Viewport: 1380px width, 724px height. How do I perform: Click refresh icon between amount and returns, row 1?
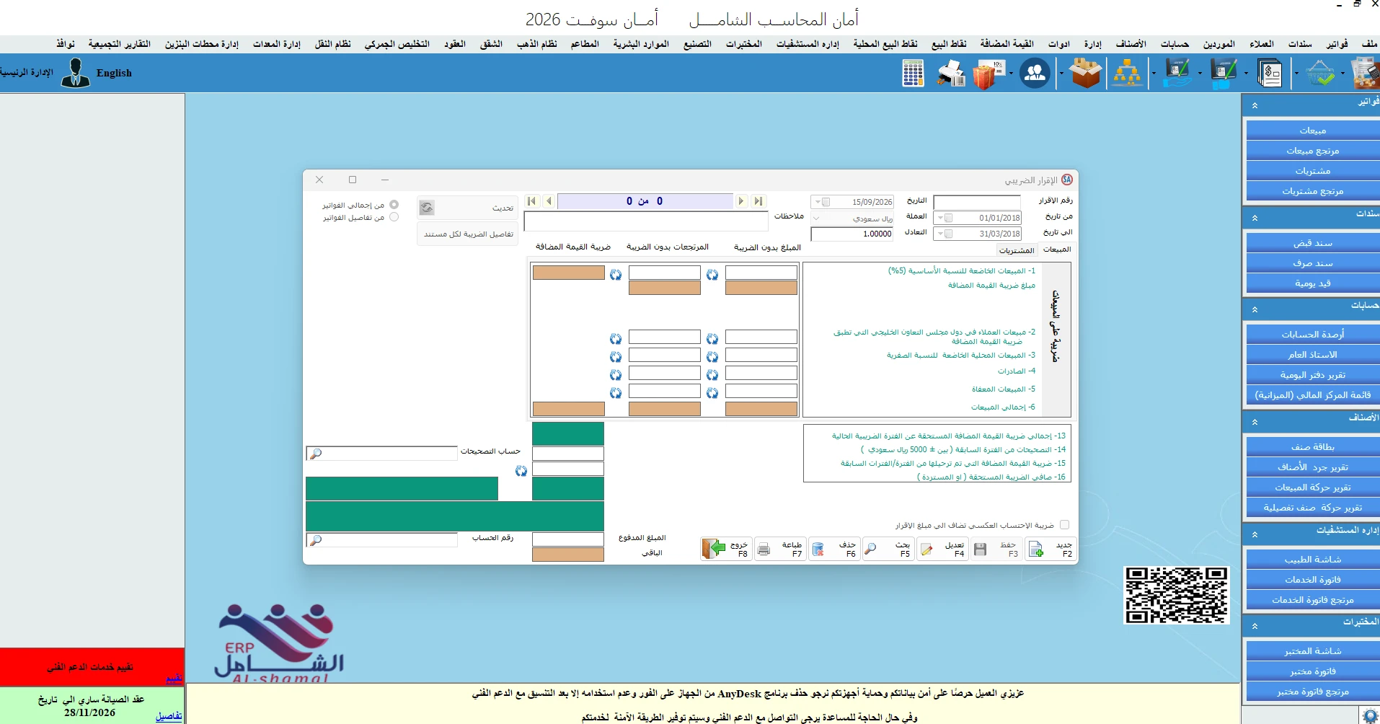(x=712, y=275)
